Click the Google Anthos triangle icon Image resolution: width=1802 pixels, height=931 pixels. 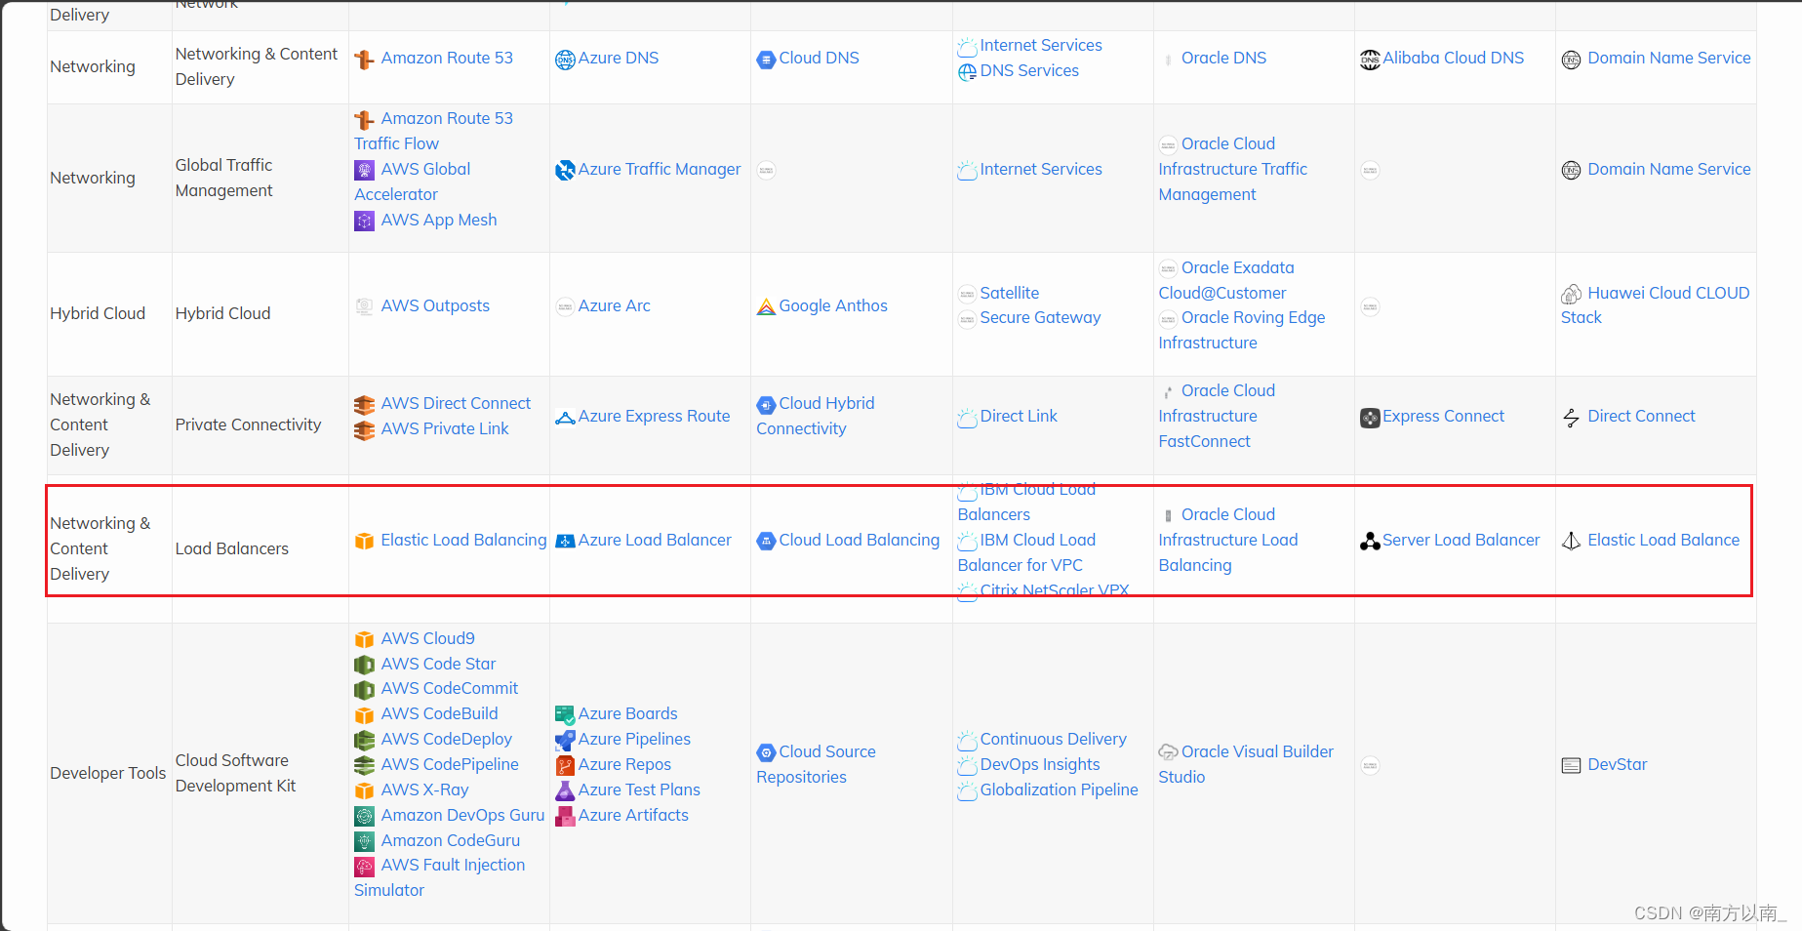tap(766, 306)
